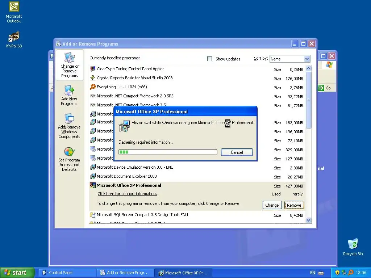Click the program list scroll down arrow
Image resolution: width=371 pixels, height=278 pixels.
[x=308, y=220]
